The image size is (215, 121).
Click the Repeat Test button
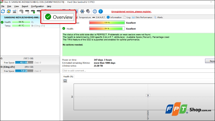pos(210,61)
